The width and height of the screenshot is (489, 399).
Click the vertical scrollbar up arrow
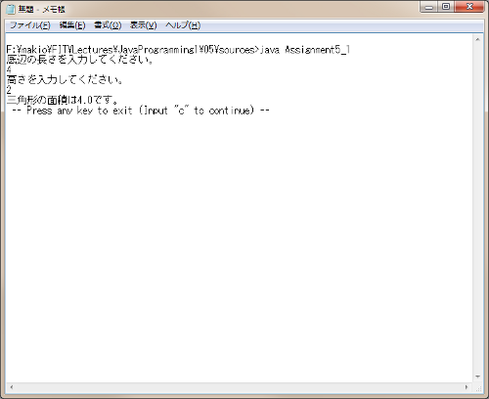(477, 40)
